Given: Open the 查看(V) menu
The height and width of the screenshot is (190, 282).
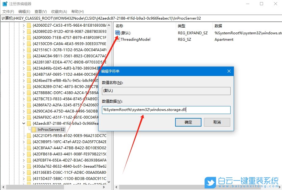Looking at the screenshot, I should 40,11.
